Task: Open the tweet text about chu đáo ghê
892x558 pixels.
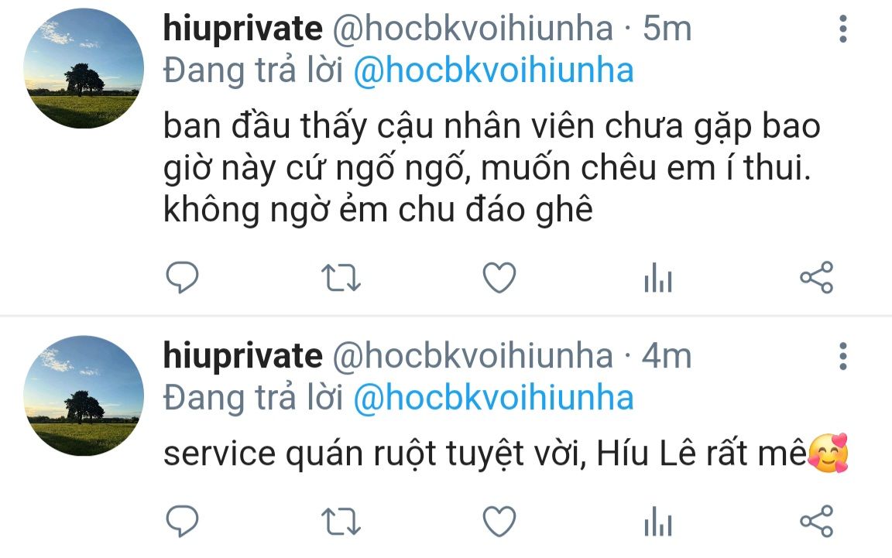Action: tap(492, 168)
